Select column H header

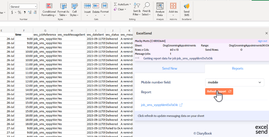[72, 30]
